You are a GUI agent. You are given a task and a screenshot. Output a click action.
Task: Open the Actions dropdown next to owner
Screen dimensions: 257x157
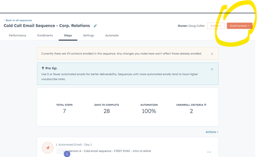coord(216,26)
